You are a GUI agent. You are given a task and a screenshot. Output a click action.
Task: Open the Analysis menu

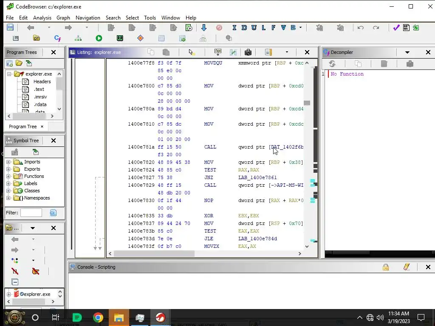(x=42, y=18)
